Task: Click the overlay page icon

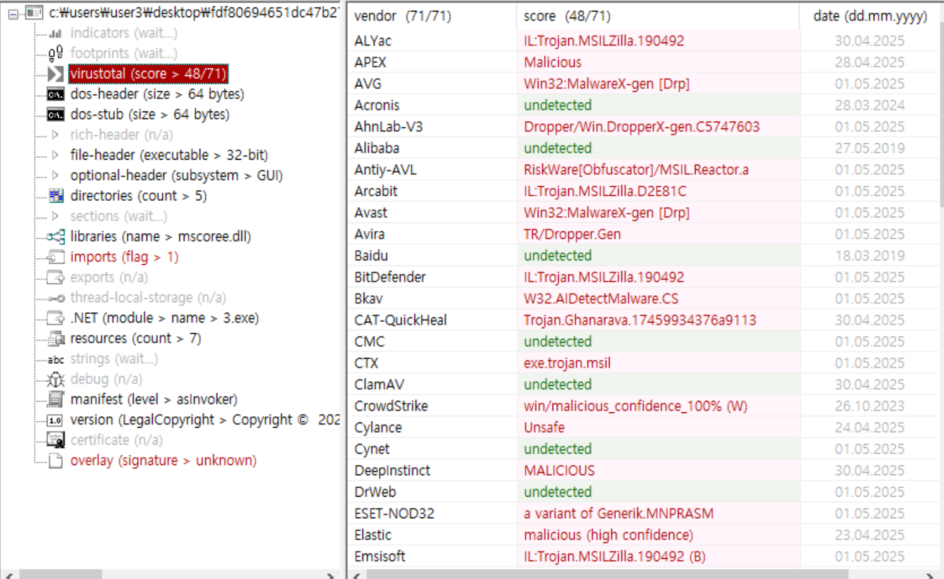Action: tap(56, 461)
